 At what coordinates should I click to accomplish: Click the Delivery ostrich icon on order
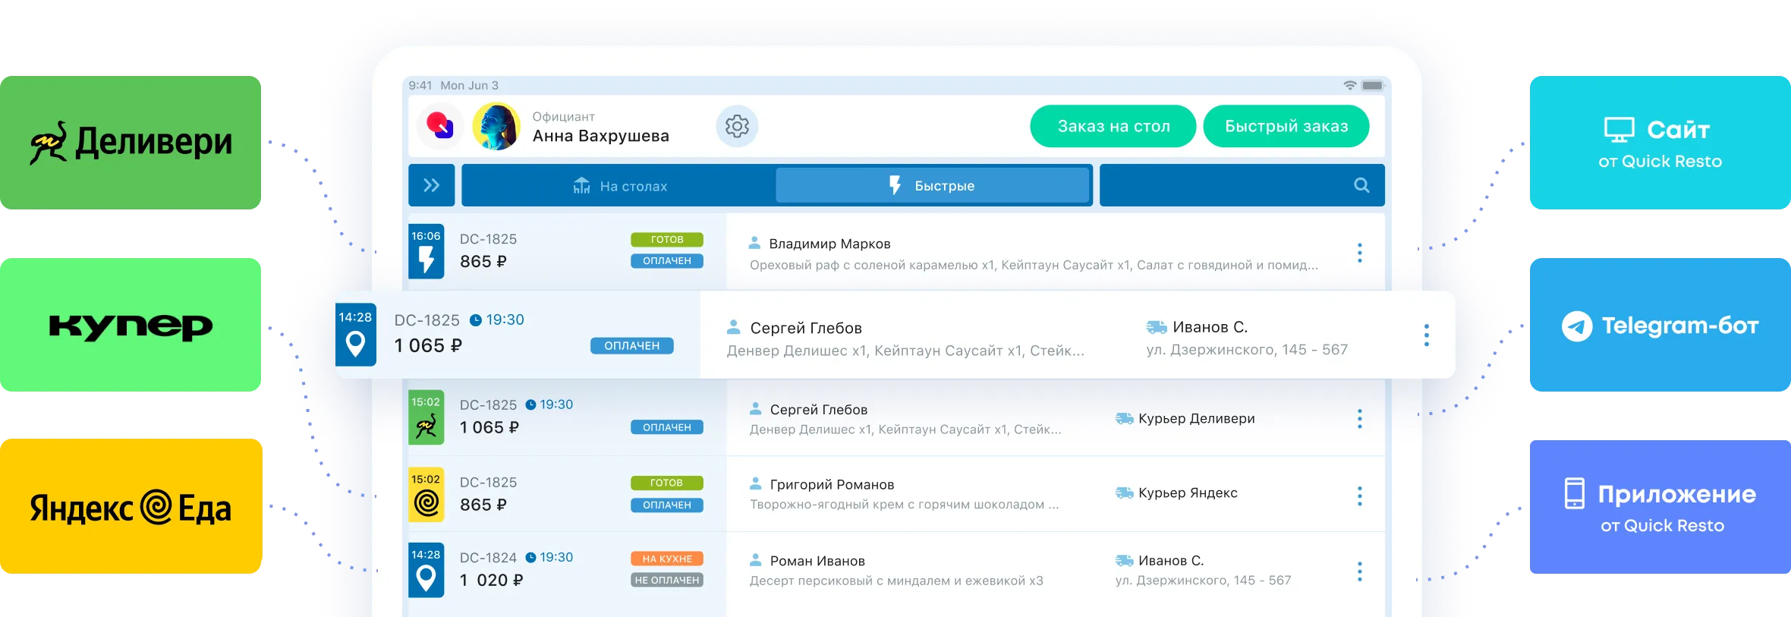(x=427, y=427)
